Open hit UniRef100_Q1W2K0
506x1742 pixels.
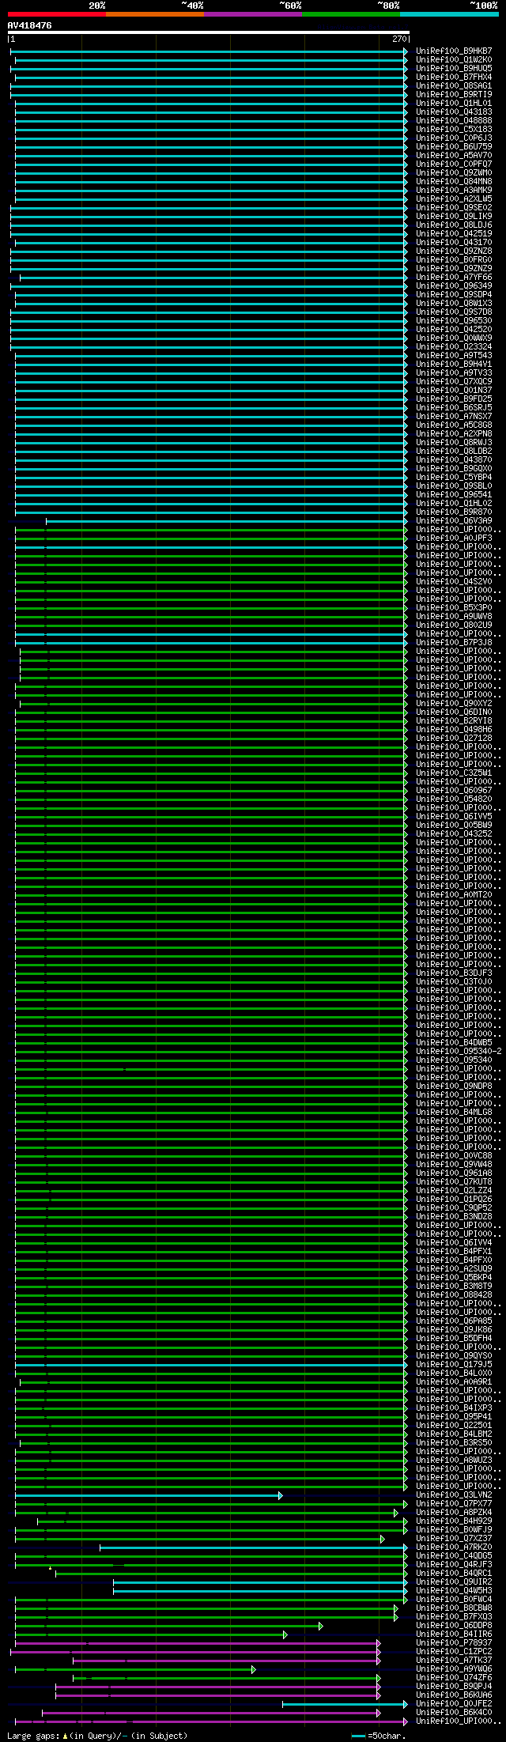tap(454, 59)
